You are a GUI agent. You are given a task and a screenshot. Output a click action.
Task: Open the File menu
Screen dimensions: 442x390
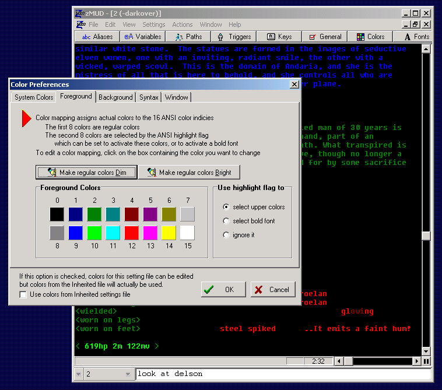point(93,24)
